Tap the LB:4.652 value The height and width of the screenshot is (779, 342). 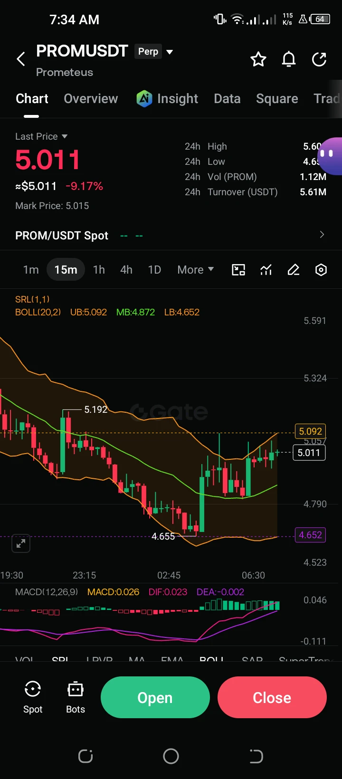click(181, 312)
